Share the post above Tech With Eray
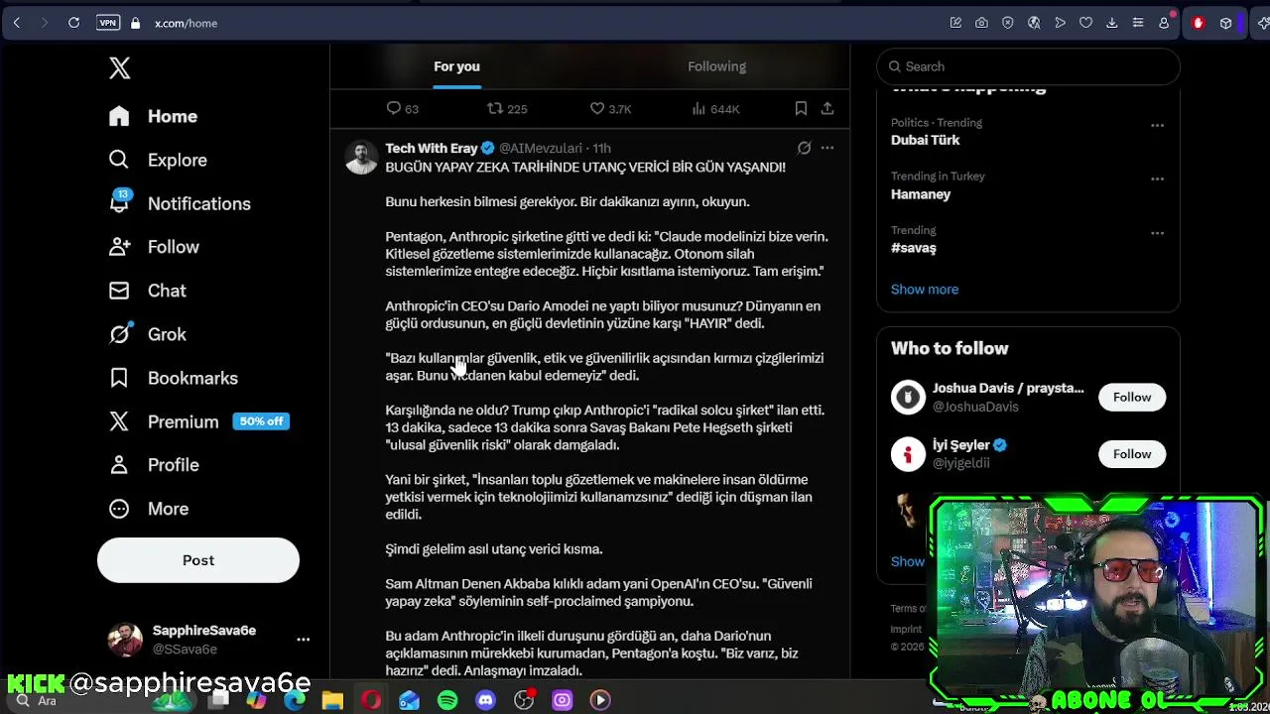This screenshot has width=1270, height=714. click(827, 108)
